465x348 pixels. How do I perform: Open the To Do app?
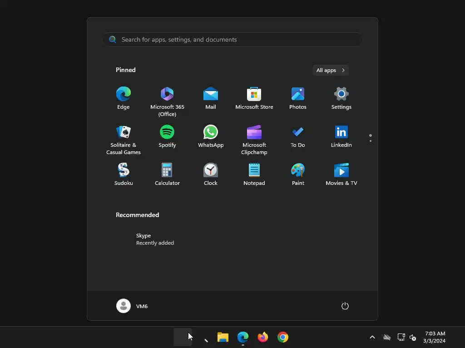(x=298, y=136)
